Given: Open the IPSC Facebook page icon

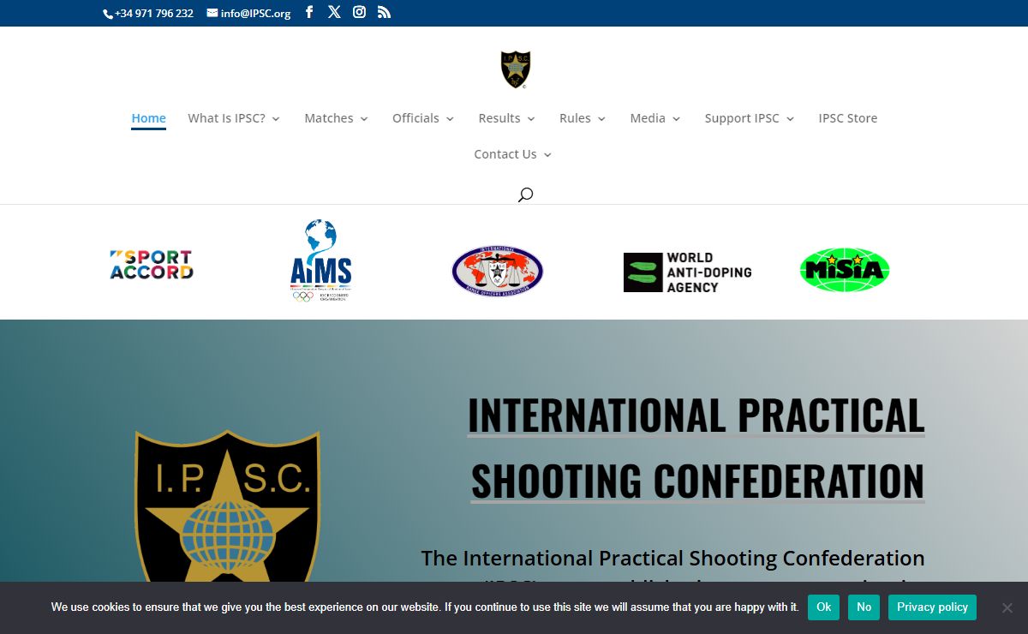Looking at the screenshot, I should coord(309,12).
